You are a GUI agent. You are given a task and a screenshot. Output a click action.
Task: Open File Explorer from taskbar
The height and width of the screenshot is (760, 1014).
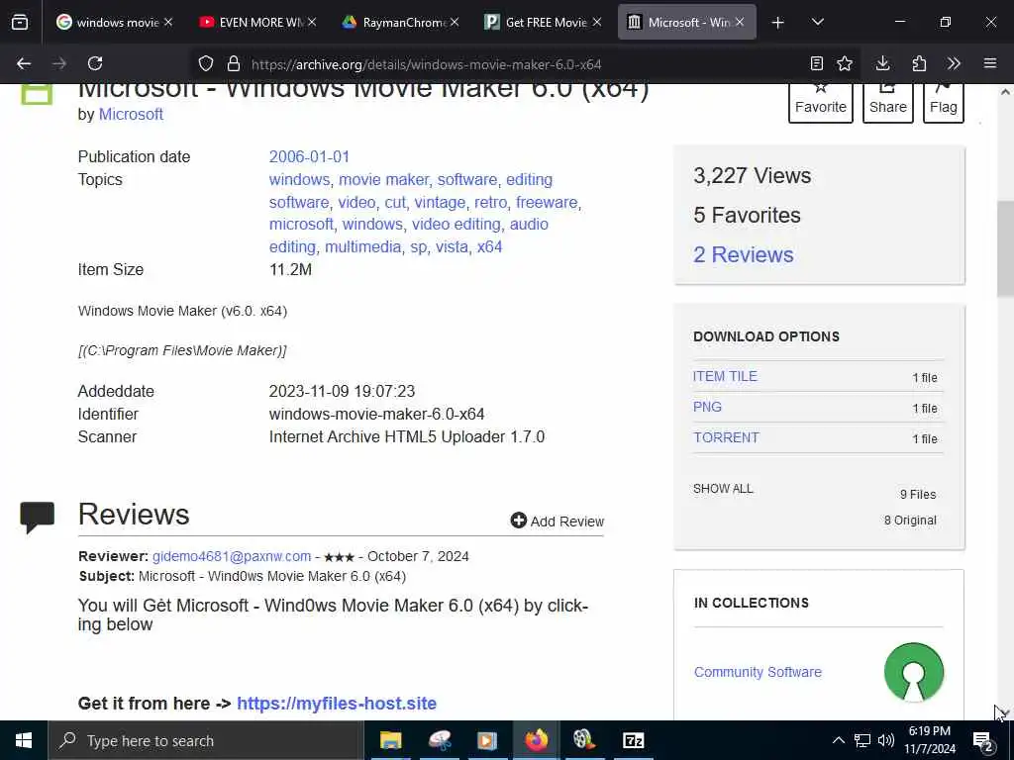click(390, 740)
